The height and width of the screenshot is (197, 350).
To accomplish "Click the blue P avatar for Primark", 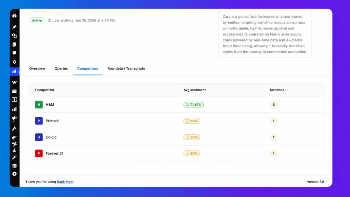I will tap(39, 121).
